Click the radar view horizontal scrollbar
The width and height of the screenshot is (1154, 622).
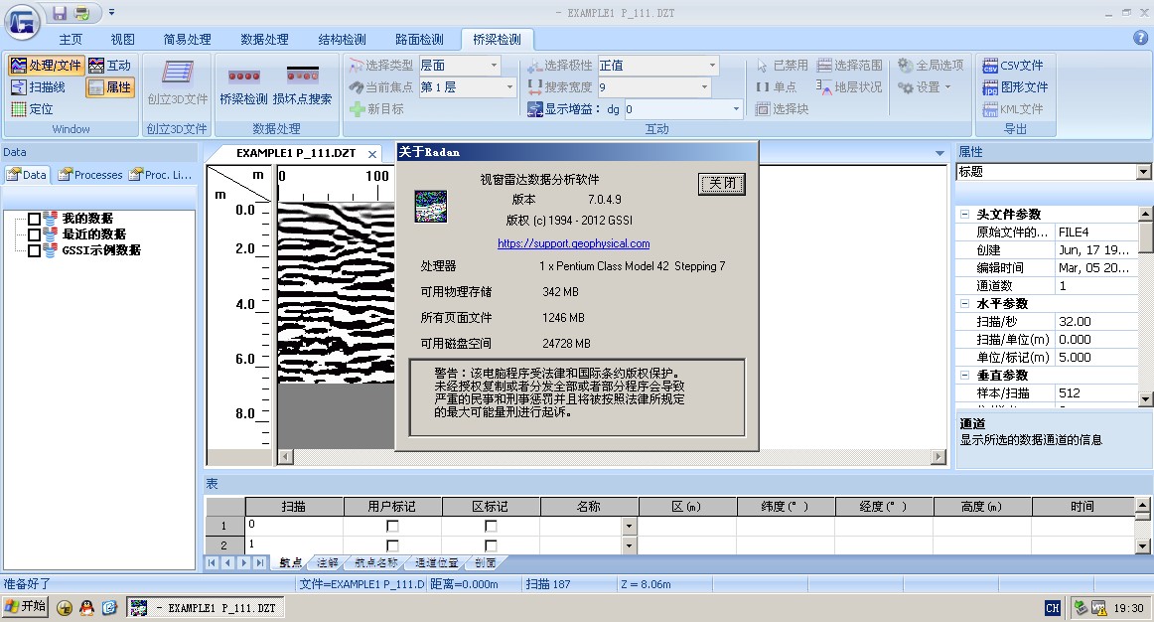[612, 456]
